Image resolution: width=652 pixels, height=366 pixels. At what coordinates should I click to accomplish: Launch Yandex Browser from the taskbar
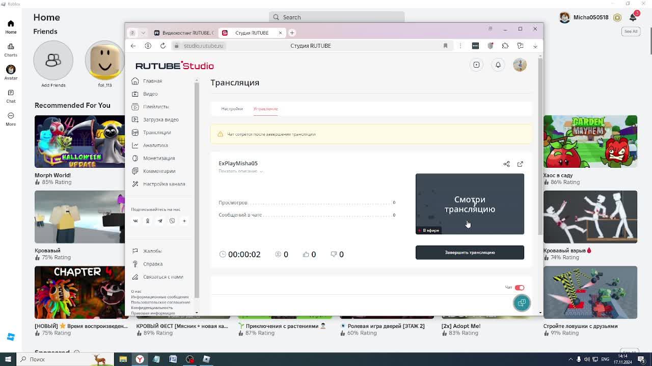point(140,359)
